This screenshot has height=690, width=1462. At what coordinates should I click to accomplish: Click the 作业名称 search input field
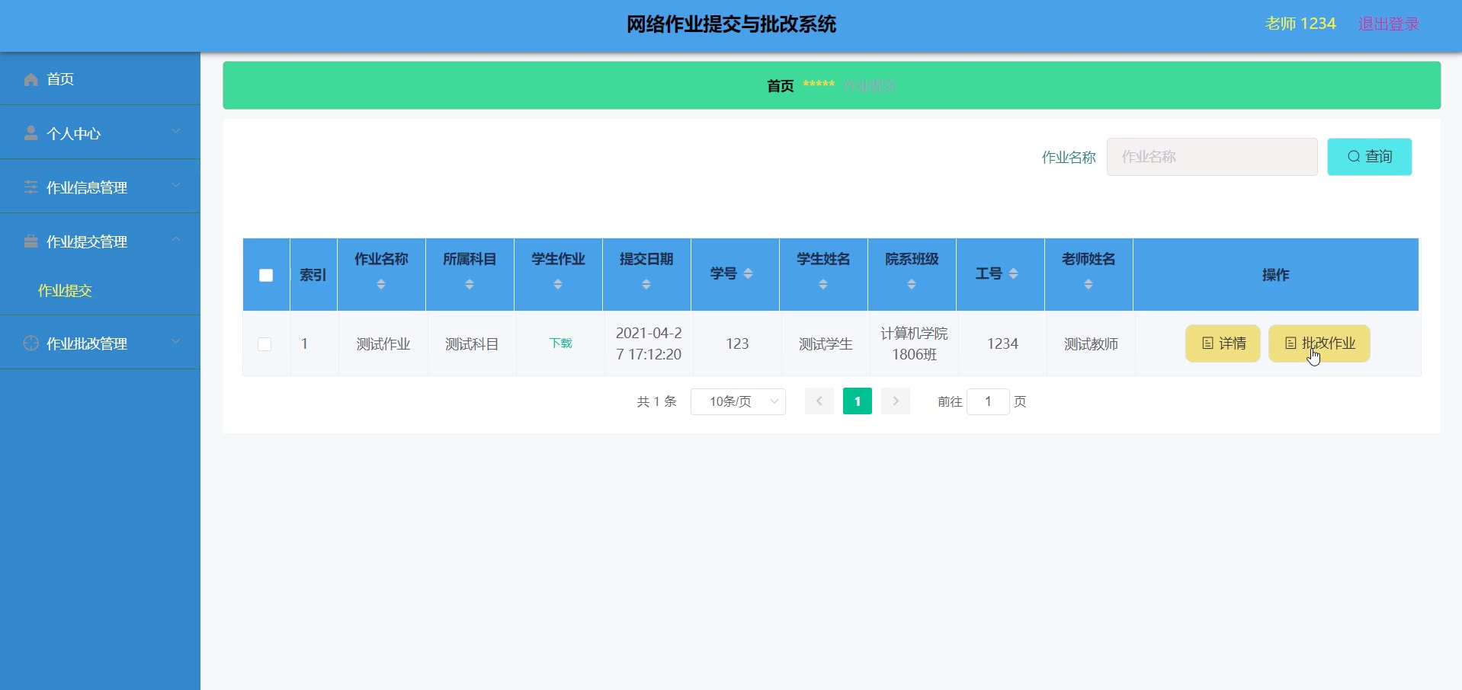click(1212, 157)
